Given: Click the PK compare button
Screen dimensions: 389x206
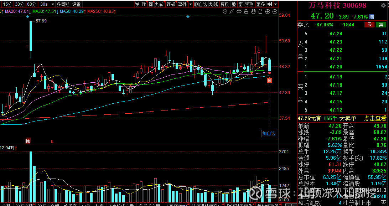Looking at the screenshot, I should 144,4.
